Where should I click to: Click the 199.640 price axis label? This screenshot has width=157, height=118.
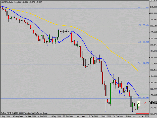tap(153, 26)
